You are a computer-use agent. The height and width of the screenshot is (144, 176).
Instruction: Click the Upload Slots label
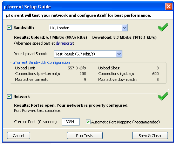tap(109, 68)
